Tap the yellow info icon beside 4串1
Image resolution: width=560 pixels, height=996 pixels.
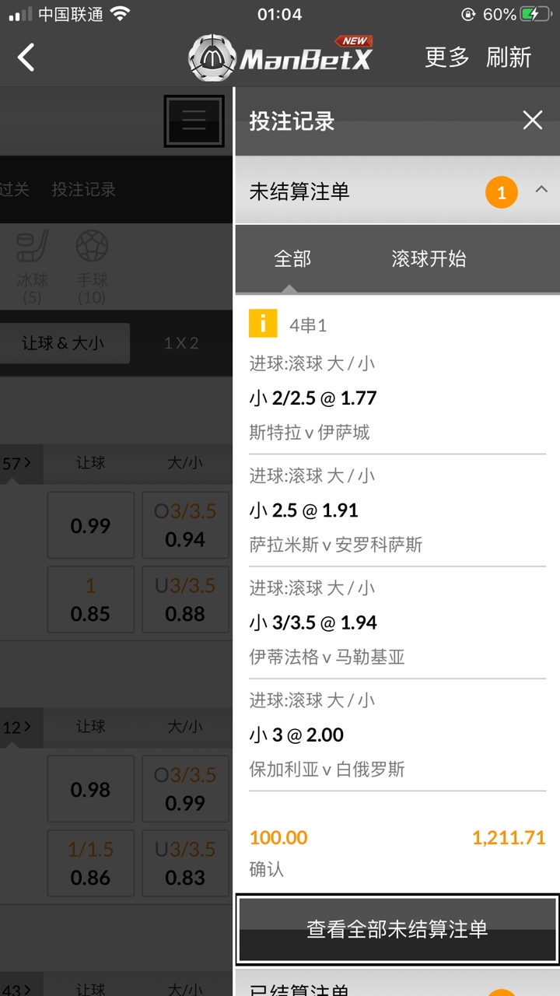[263, 323]
